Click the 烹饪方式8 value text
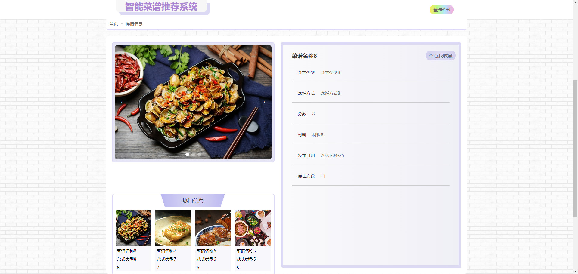578x274 pixels. coord(330,93)
